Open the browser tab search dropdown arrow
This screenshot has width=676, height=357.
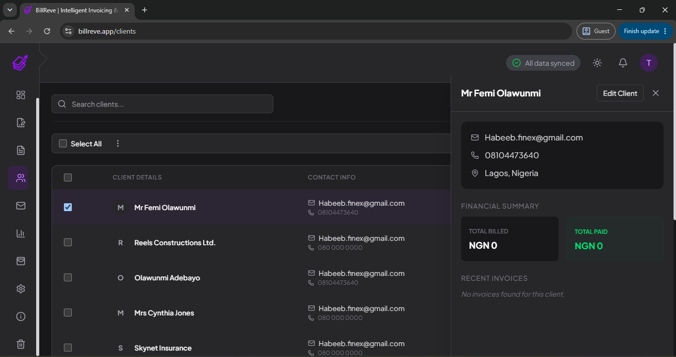click(x=9, y=10)
